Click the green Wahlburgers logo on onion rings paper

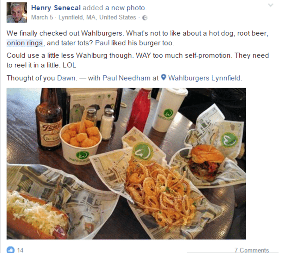(x=143, y=152)
